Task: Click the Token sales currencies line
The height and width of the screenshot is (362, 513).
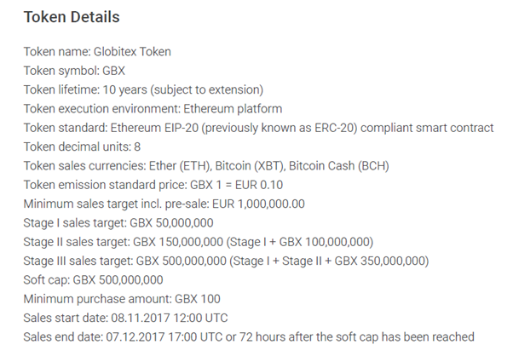Action: coord(206,166)
